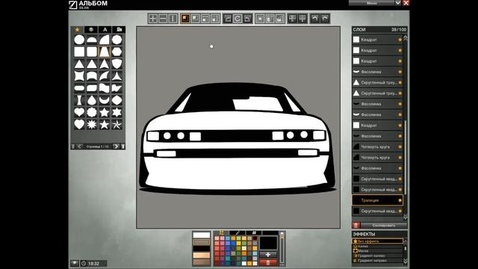Click the plus icon in the top toolbar
This screenshot has height=269, width=478.
[152, 19]
